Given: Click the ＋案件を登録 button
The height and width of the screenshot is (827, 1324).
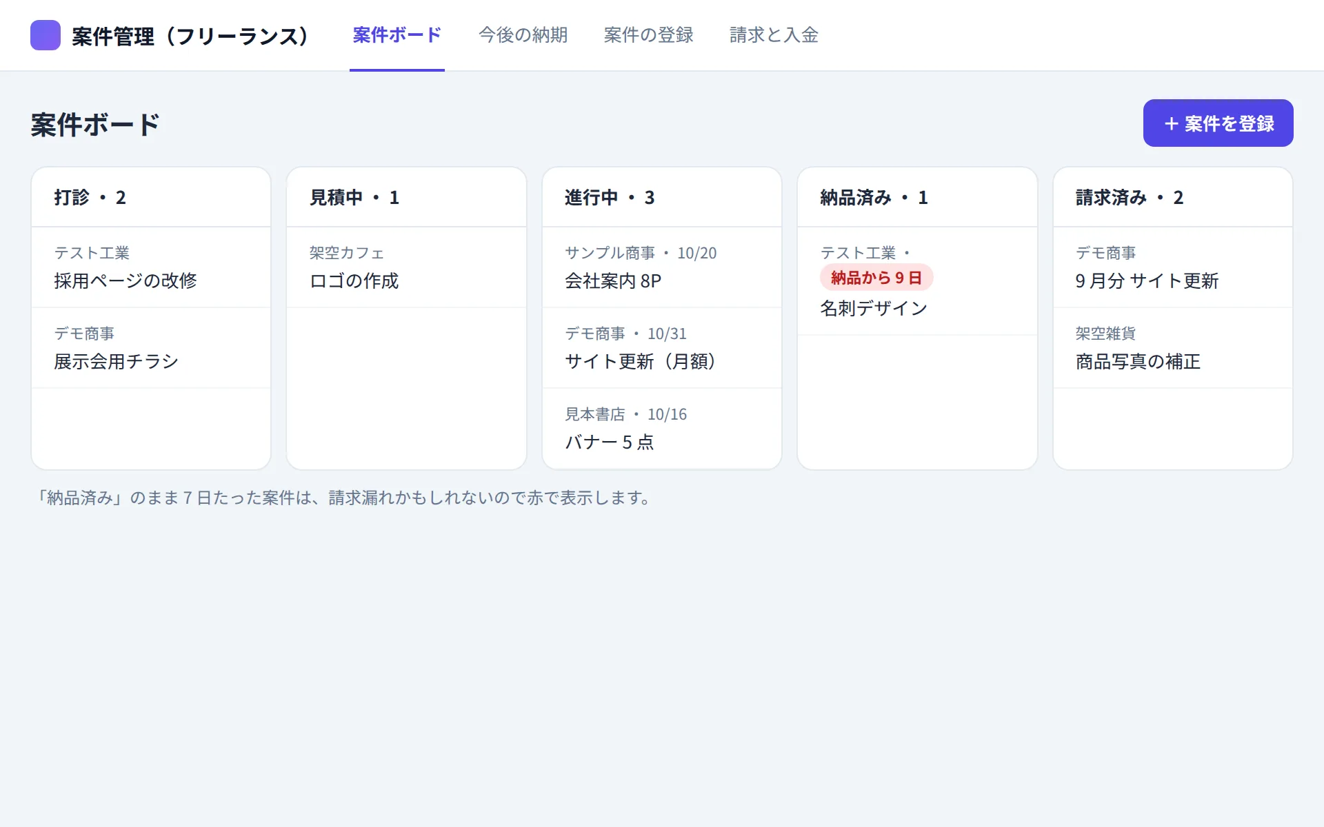Looking at the screenshot, I should [x=1218, y=123].
